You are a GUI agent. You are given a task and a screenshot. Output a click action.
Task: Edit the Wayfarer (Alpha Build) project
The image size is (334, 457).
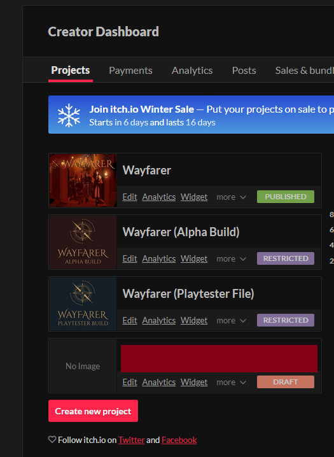click(x=130, y=259)
